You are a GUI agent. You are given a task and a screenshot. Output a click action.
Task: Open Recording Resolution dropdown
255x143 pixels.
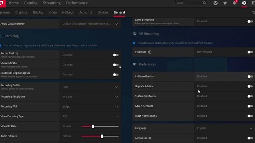click(90, 97)
